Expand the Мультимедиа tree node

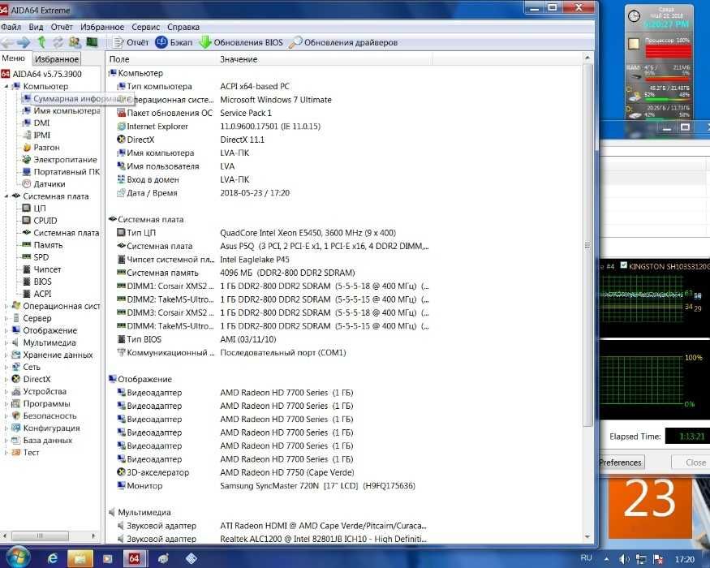pos(6,343)
